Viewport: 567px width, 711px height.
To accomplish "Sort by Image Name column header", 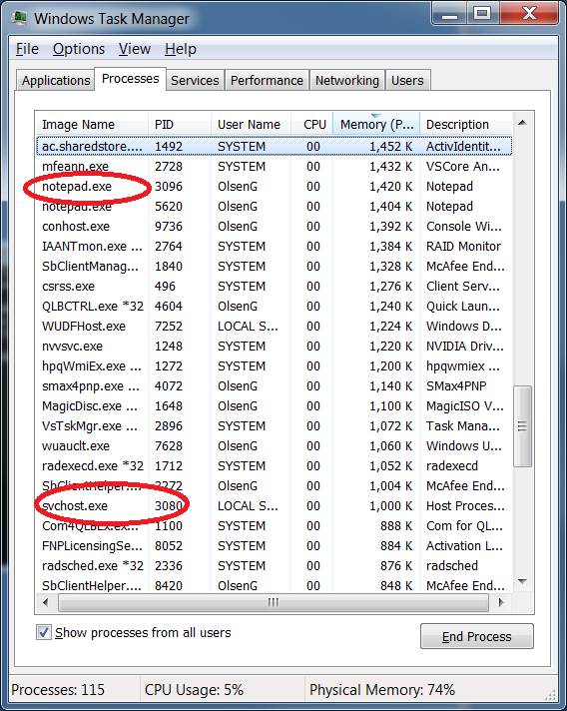I will coord(92,124).
